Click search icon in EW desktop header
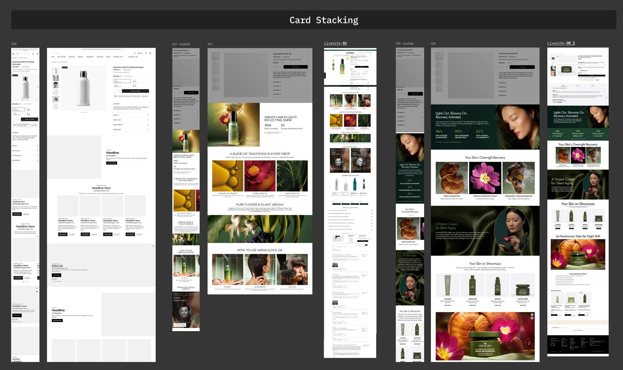 pyautogui.click(x=135, y=53)
